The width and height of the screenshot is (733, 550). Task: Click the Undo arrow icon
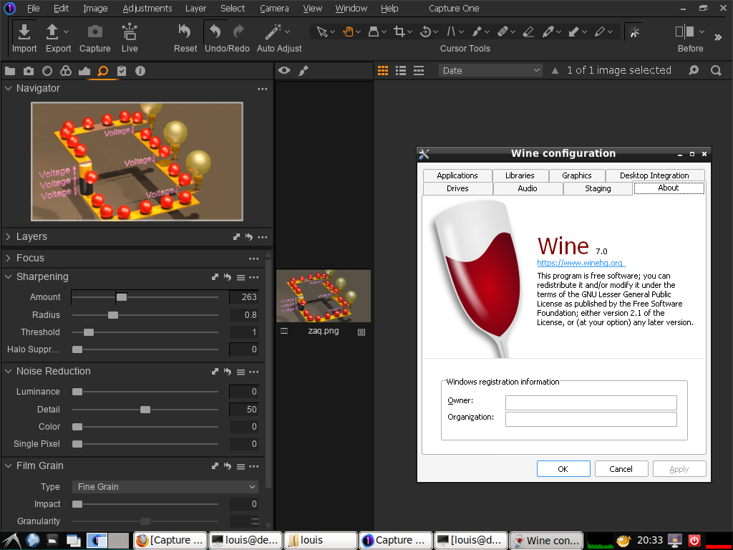pyautogui.click(x=215, y=32)
